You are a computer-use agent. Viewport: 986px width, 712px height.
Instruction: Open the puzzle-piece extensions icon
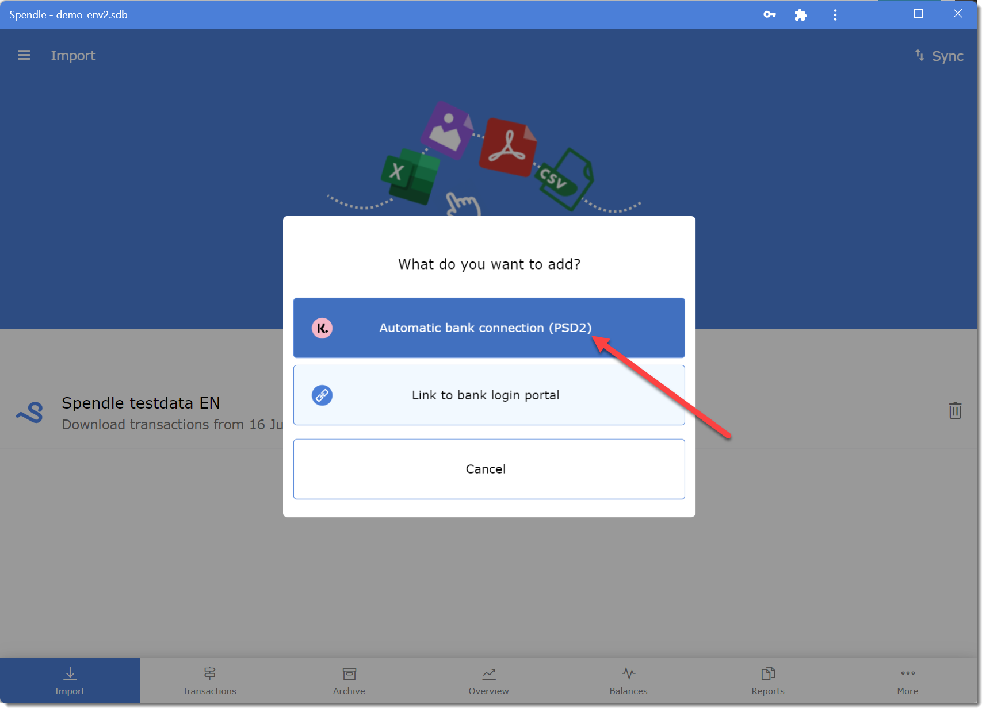tap(800, 15)
